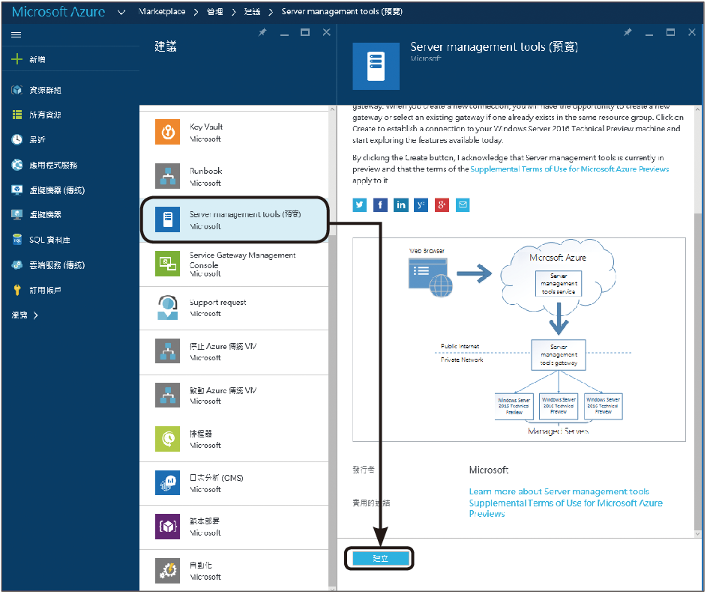Share on Yammer icon
This screenshot has width=707, height=594.
421,205
